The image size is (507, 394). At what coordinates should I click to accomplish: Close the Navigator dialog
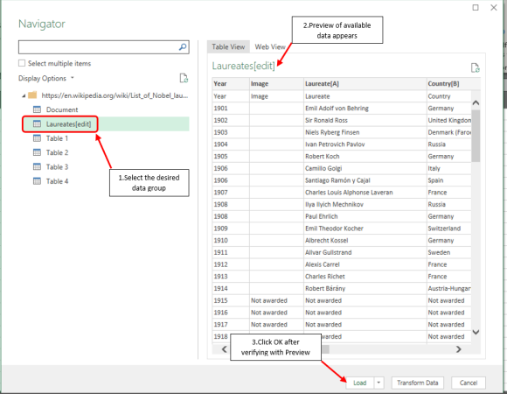click(493, 8)
